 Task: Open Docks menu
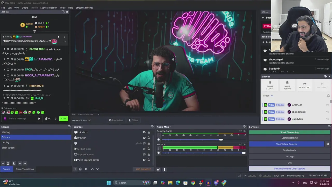[25, 8]
